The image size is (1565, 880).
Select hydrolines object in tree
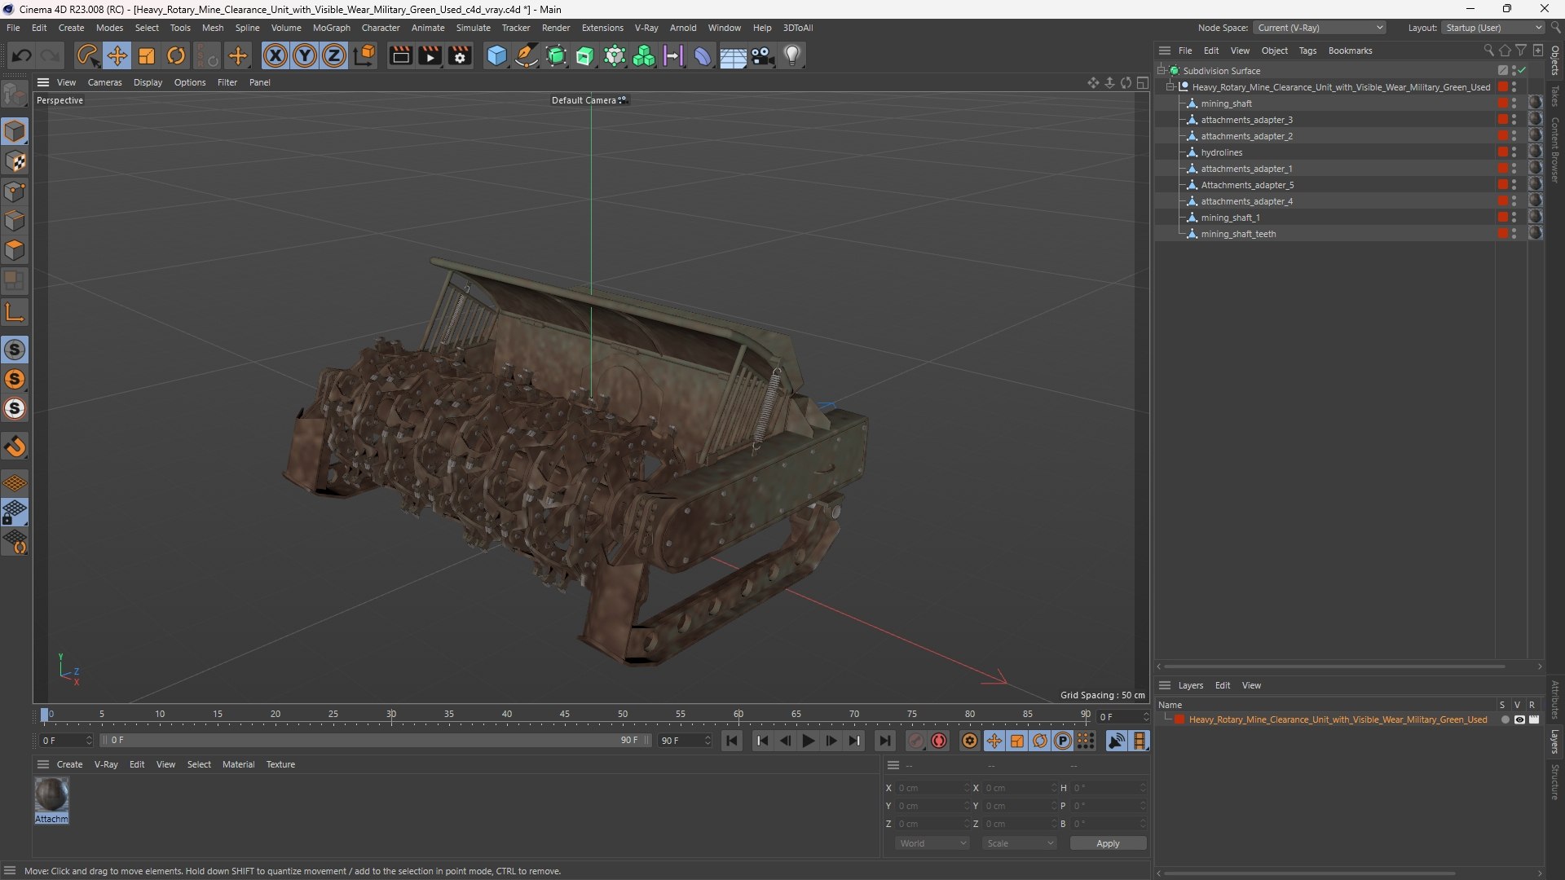click(x=1221, y=152)
